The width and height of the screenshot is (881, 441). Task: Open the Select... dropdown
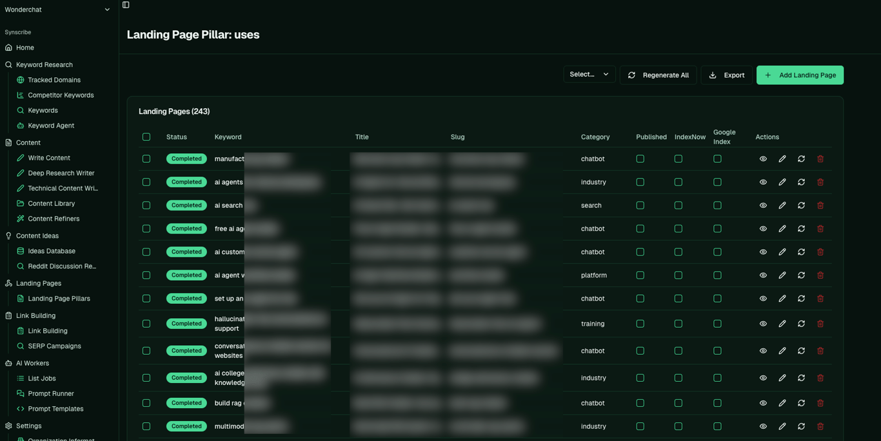[589, 75]
